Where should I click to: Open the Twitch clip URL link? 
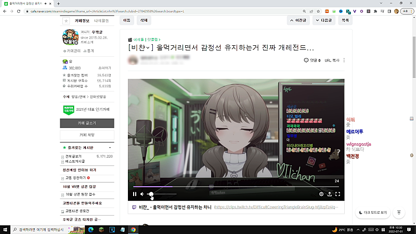coord(276,207)
